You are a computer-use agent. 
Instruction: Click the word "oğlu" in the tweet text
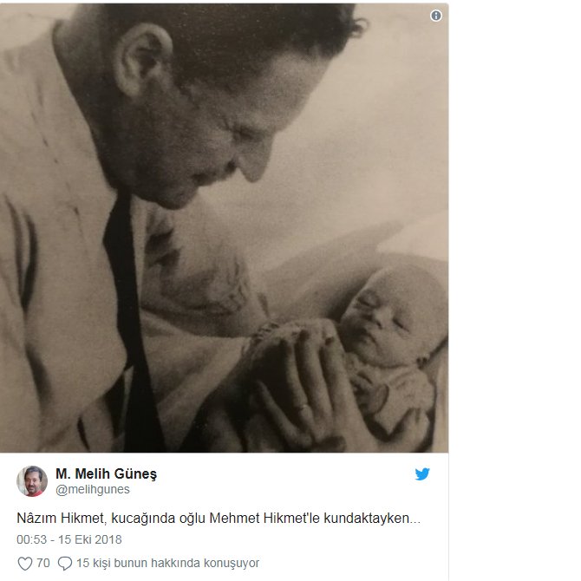pyautogui.click(x=193, y=519)
